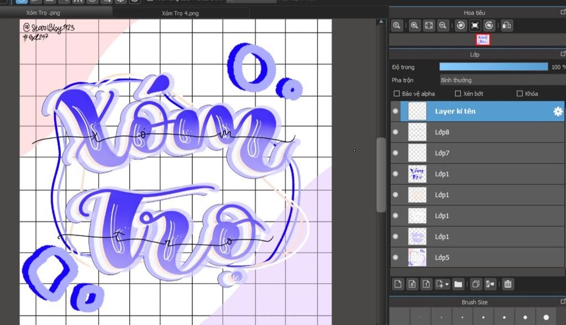
Task: Toggle visibility of Layer kí tên
Action: (x=395, y=111)
